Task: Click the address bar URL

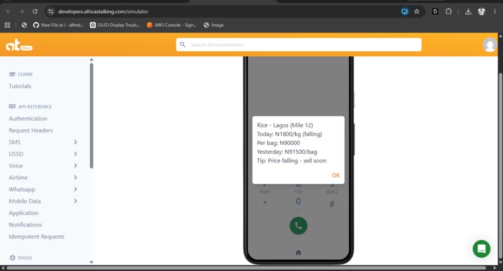Action: click(x=104, y=12)
